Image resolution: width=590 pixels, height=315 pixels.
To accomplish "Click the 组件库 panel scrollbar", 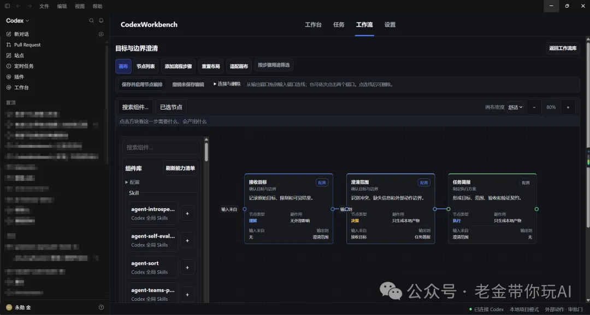I will [x=206, y=152].
